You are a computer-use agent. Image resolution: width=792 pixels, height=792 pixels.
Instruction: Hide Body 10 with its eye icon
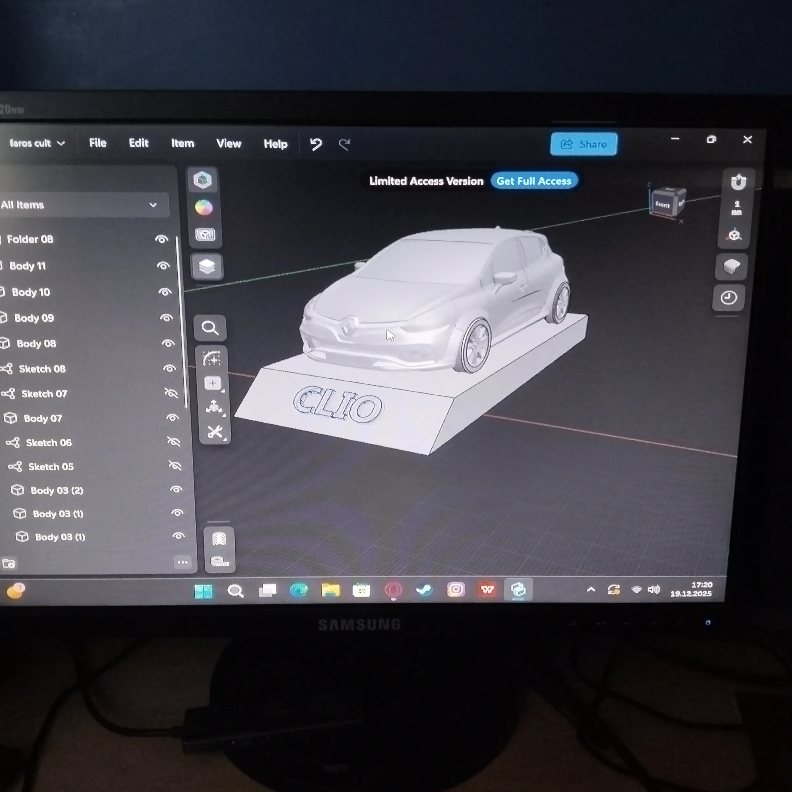point(165,292)
